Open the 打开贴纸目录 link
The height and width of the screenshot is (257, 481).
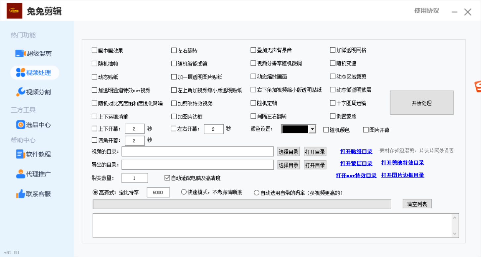pyautogui.click(x=356, y=151)
